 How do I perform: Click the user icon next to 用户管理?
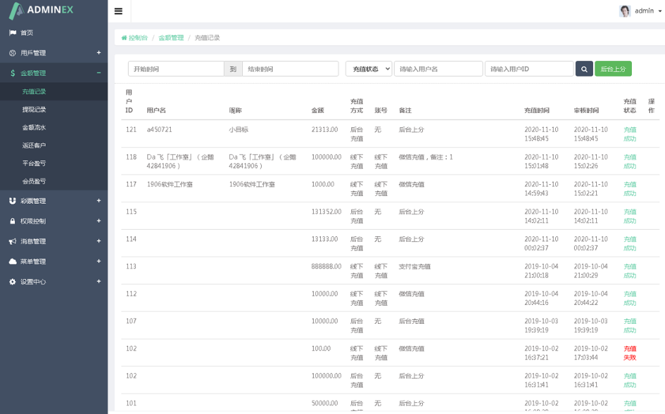pos(11,53)
